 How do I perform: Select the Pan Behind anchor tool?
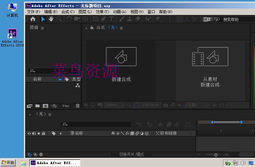tap(85, 19)
